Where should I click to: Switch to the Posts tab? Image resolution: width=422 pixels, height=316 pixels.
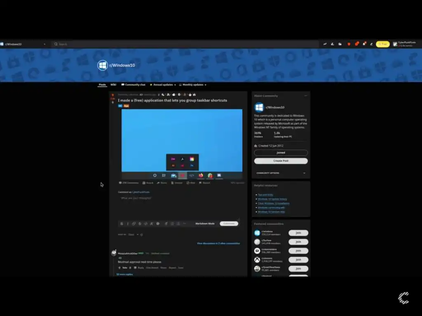coord(102,85)
